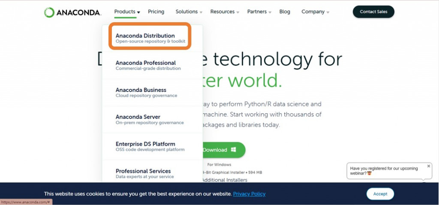Screen dimensions: 439x205
Task: Click the green Download button
Action: [223, 150]
